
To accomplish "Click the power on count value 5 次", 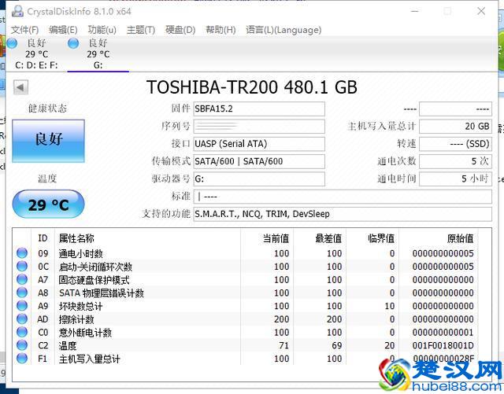I will pos(455,161).
